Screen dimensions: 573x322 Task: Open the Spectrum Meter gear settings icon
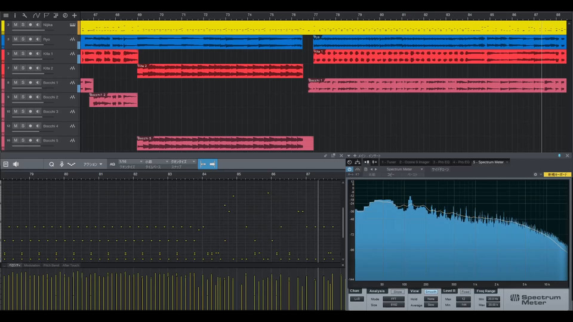(x=535, y=175)
